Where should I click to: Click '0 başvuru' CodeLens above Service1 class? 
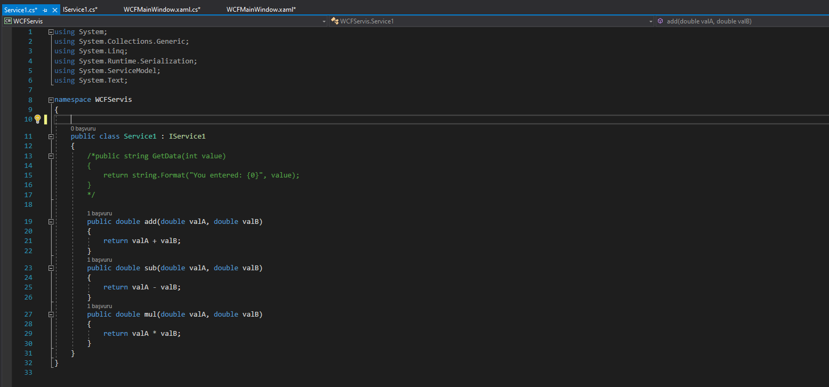[83, 128]
